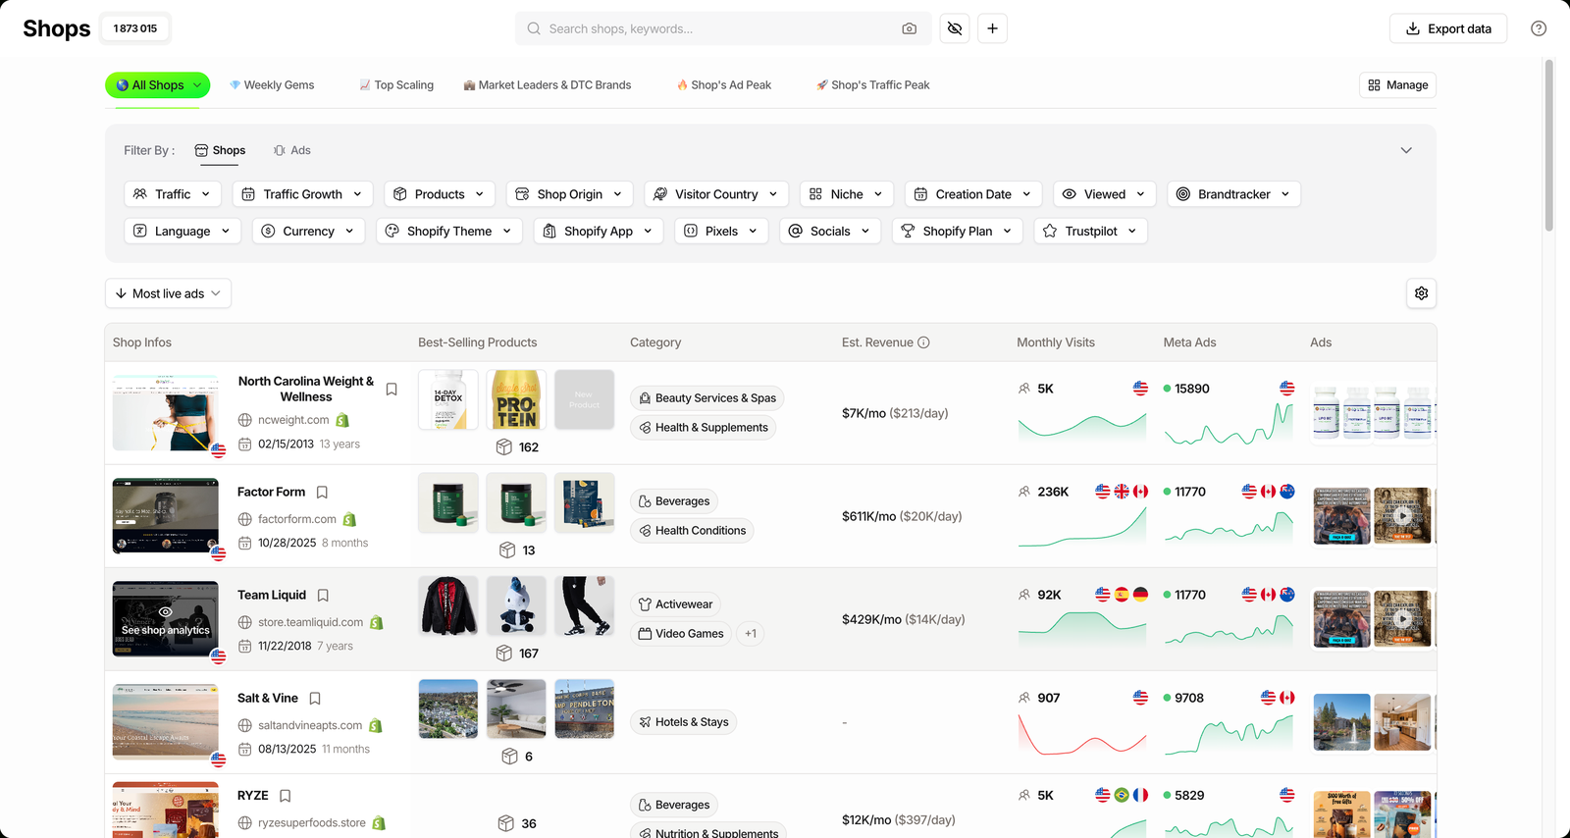This screenshot has height=838, width=1570.
Task: Click See shop analytics eye on Team Liquid
Action: (166, 611)
